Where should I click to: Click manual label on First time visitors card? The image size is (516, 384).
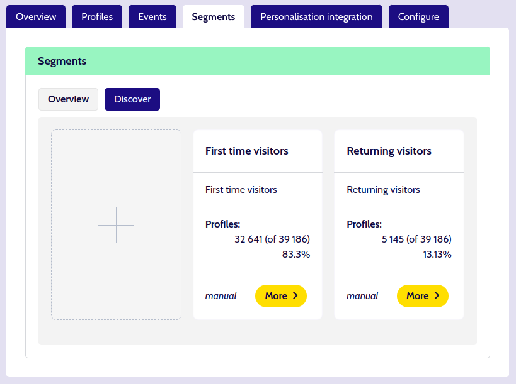(221, 296)
